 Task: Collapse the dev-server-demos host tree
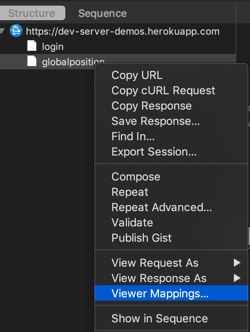(x=2, y=31)
